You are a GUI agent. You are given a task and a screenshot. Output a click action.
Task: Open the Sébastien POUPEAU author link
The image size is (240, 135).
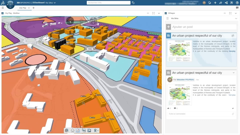(185, 79)
